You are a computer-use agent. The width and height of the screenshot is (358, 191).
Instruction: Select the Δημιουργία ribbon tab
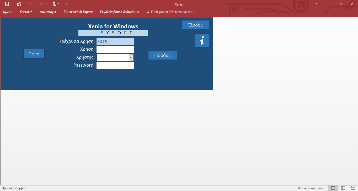(48, 12)
